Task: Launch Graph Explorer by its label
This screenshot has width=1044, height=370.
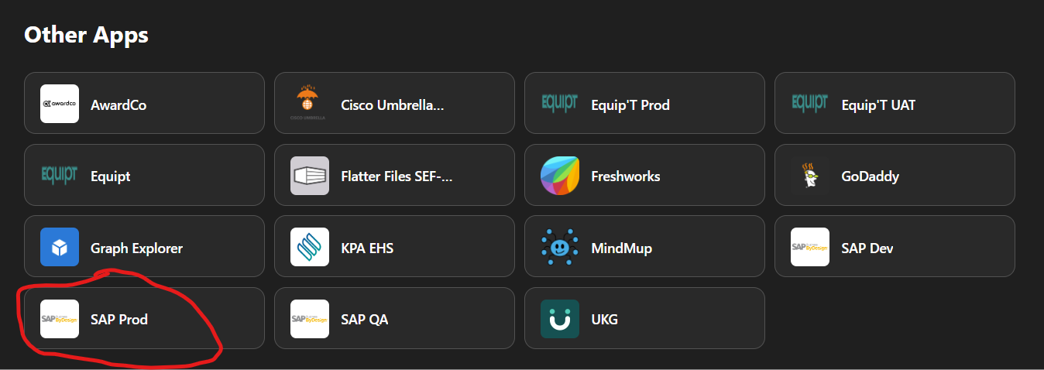Action: 137,248
